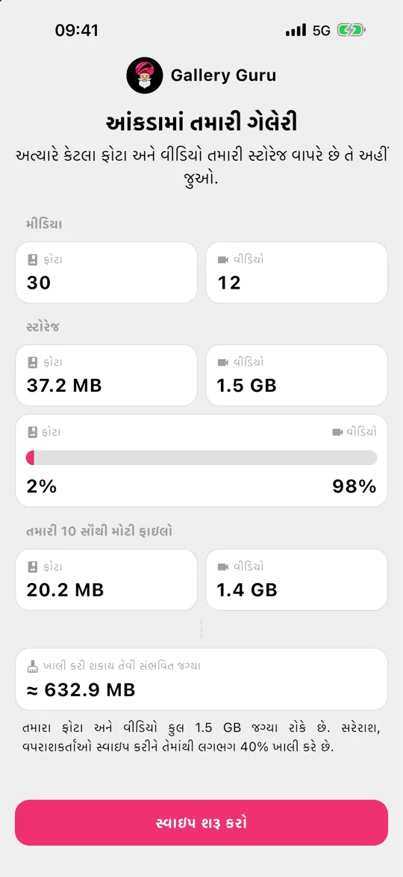This screenshot has height=877, width=403.
Task: Click the battery charging indicator
Action: pyautogui.click(x=351, y=30)
